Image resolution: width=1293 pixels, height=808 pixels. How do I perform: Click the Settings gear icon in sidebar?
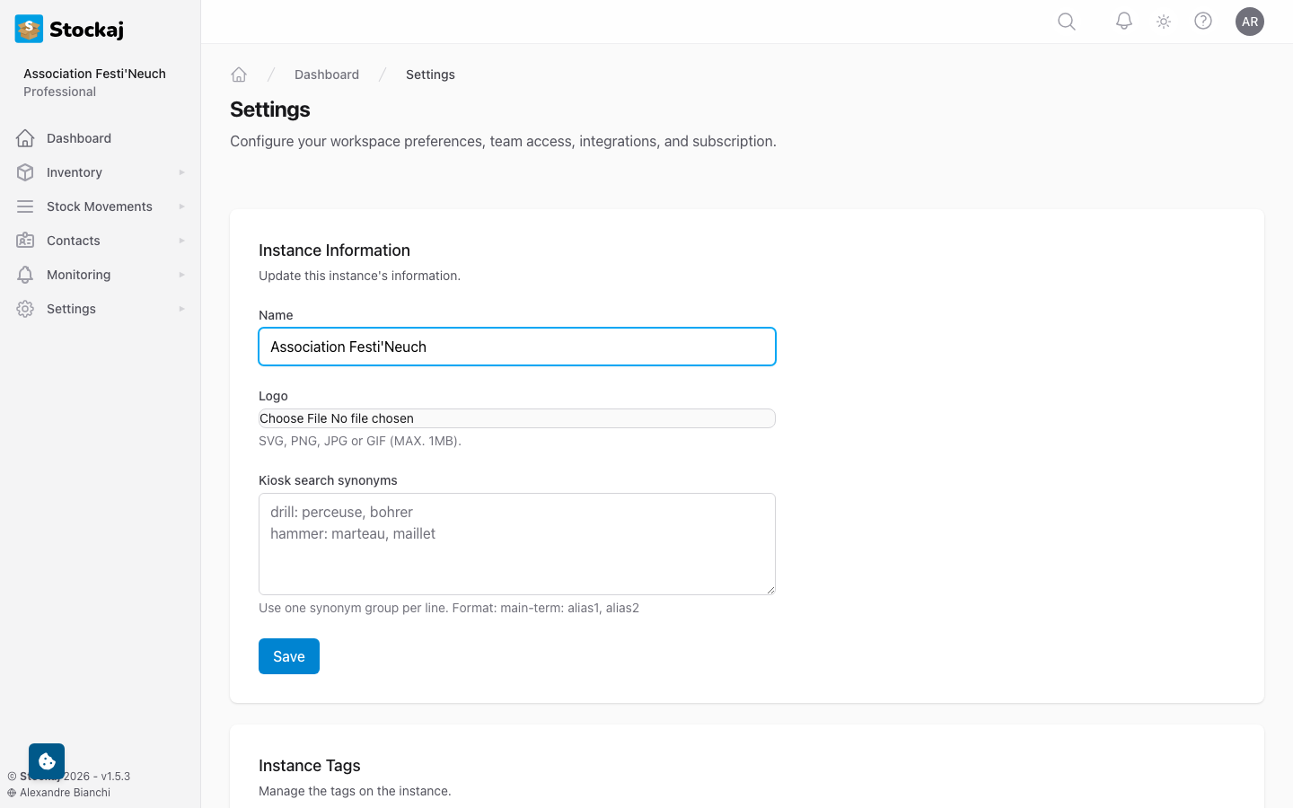point(25,309)
